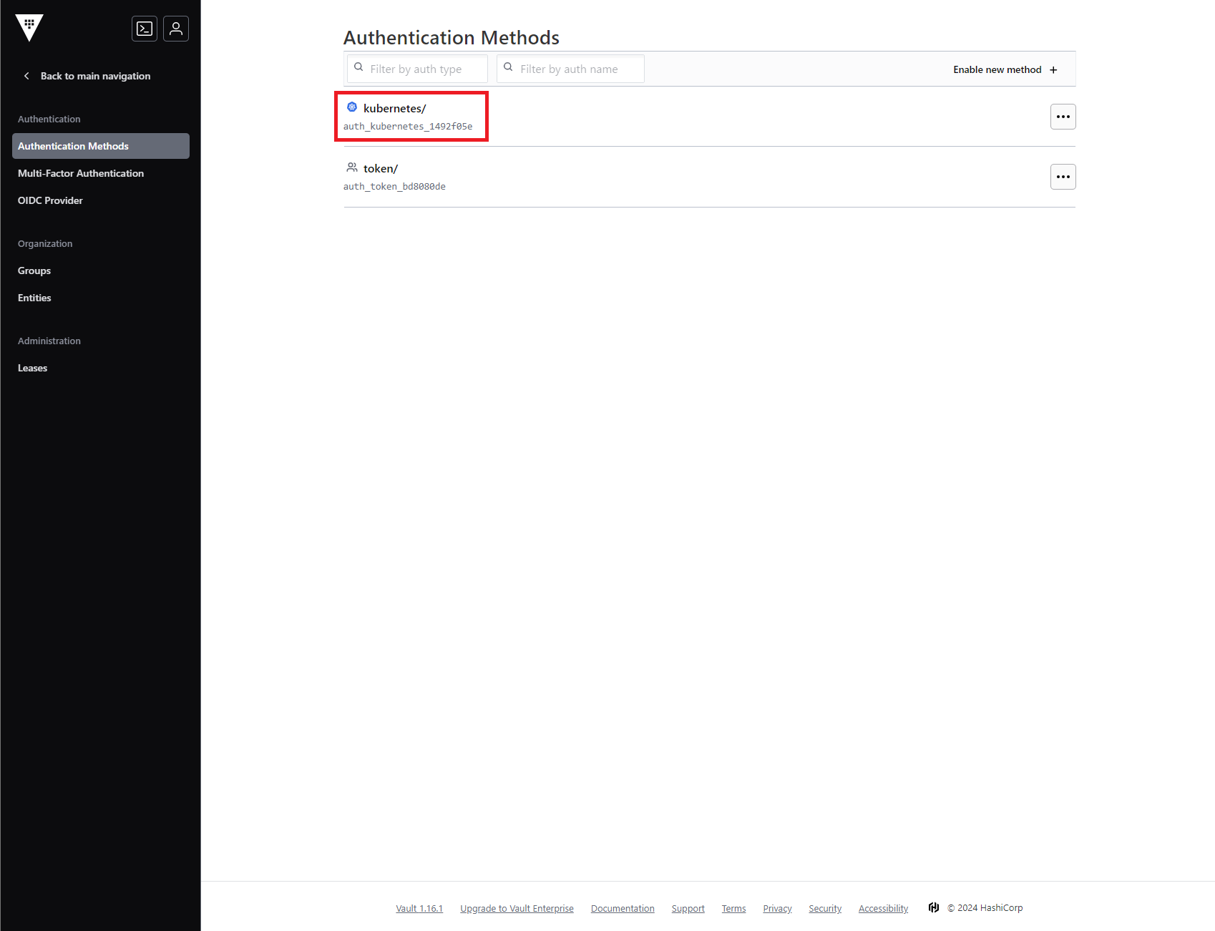Open the Terms footer link
Screen dimensions: 1215x931
click(x=733, y=908)
